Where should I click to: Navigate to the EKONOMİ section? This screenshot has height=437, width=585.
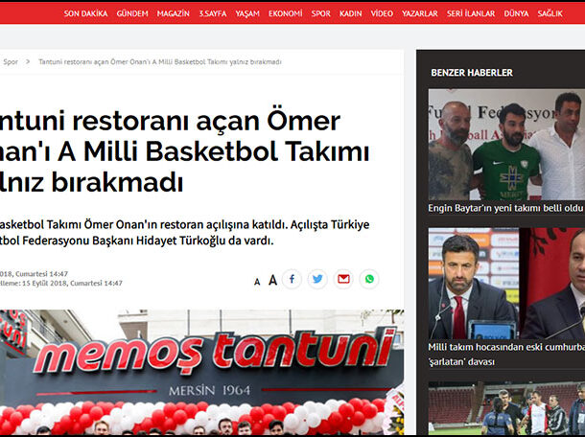(285, 14)
